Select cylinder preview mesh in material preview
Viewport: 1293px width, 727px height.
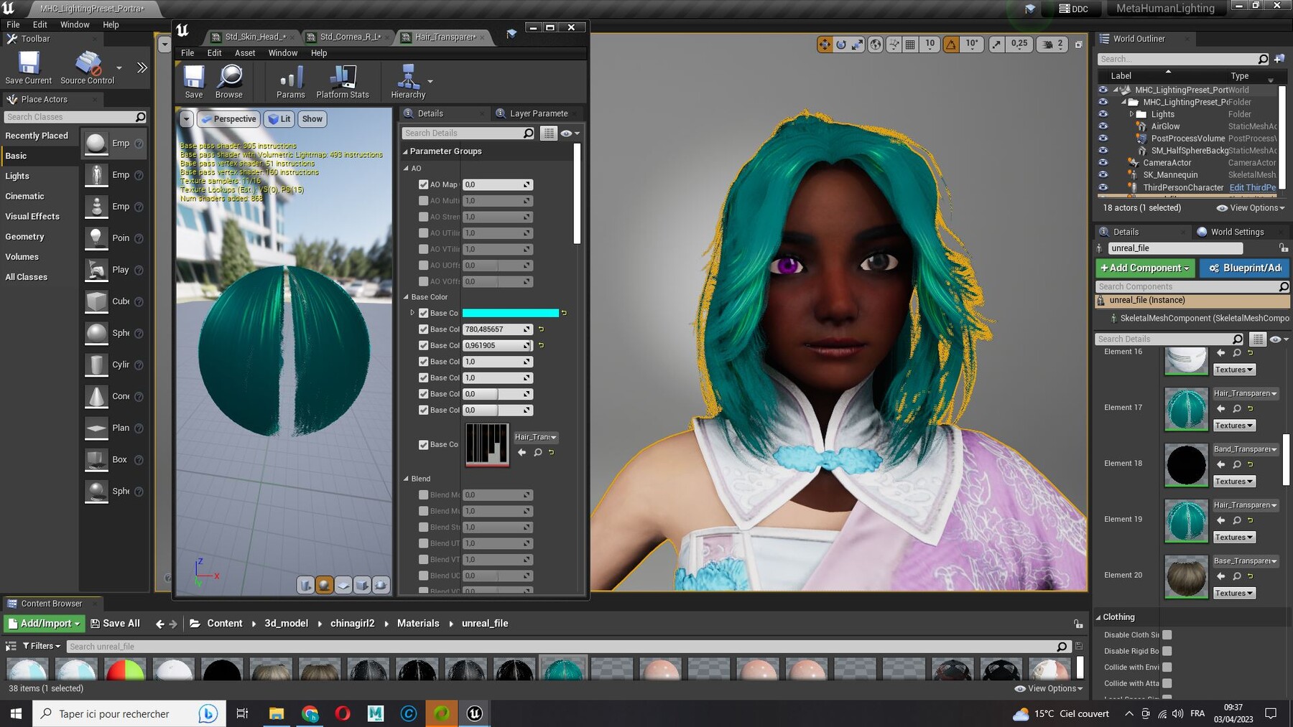(x=306, y=585)
